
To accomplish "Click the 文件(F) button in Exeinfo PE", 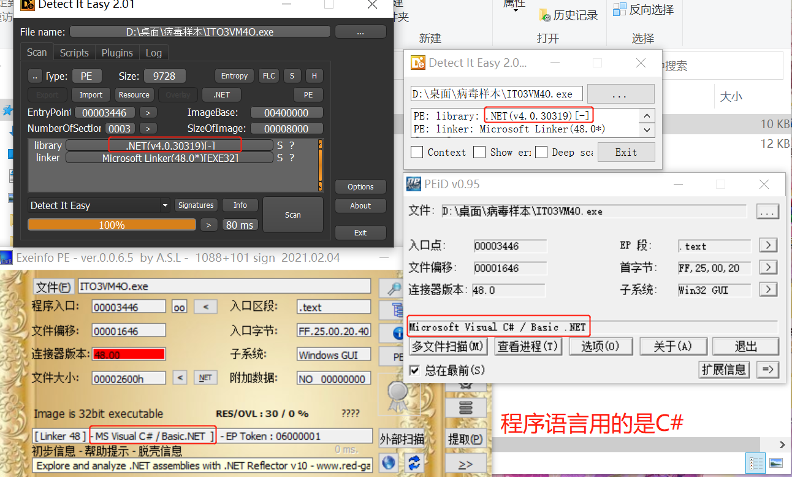I will pyautogui.click(x=53, y=286).
